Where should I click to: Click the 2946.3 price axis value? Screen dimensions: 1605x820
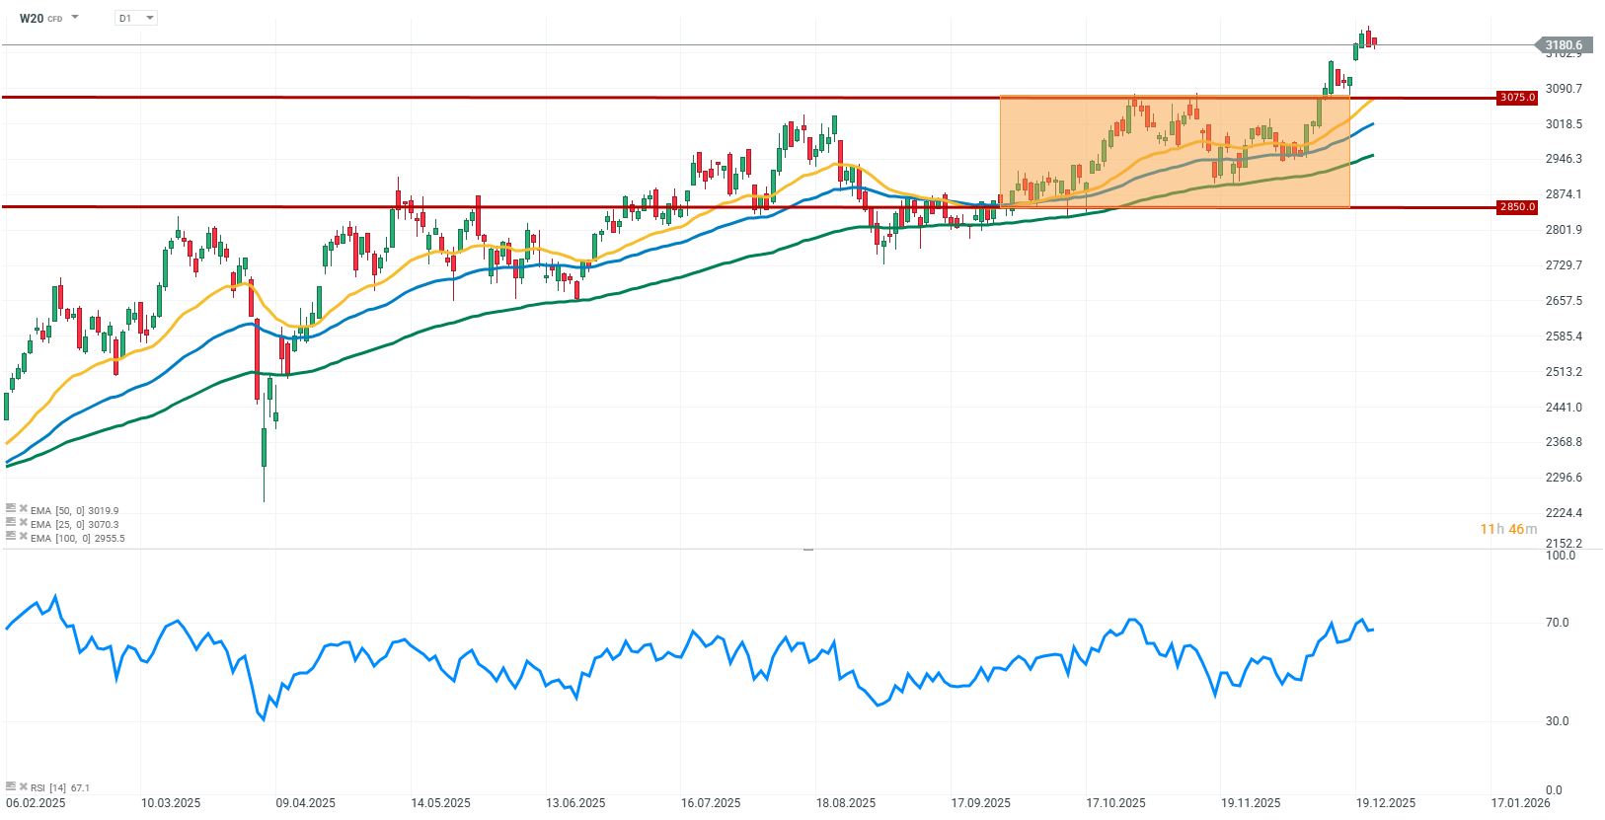pyautogui.click(x=1564, y=159)
